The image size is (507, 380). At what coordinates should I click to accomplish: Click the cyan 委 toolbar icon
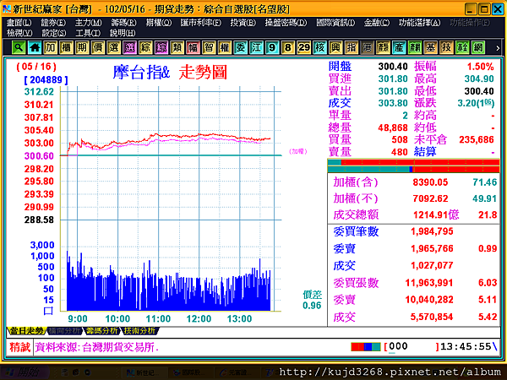(x=241, y=48)
